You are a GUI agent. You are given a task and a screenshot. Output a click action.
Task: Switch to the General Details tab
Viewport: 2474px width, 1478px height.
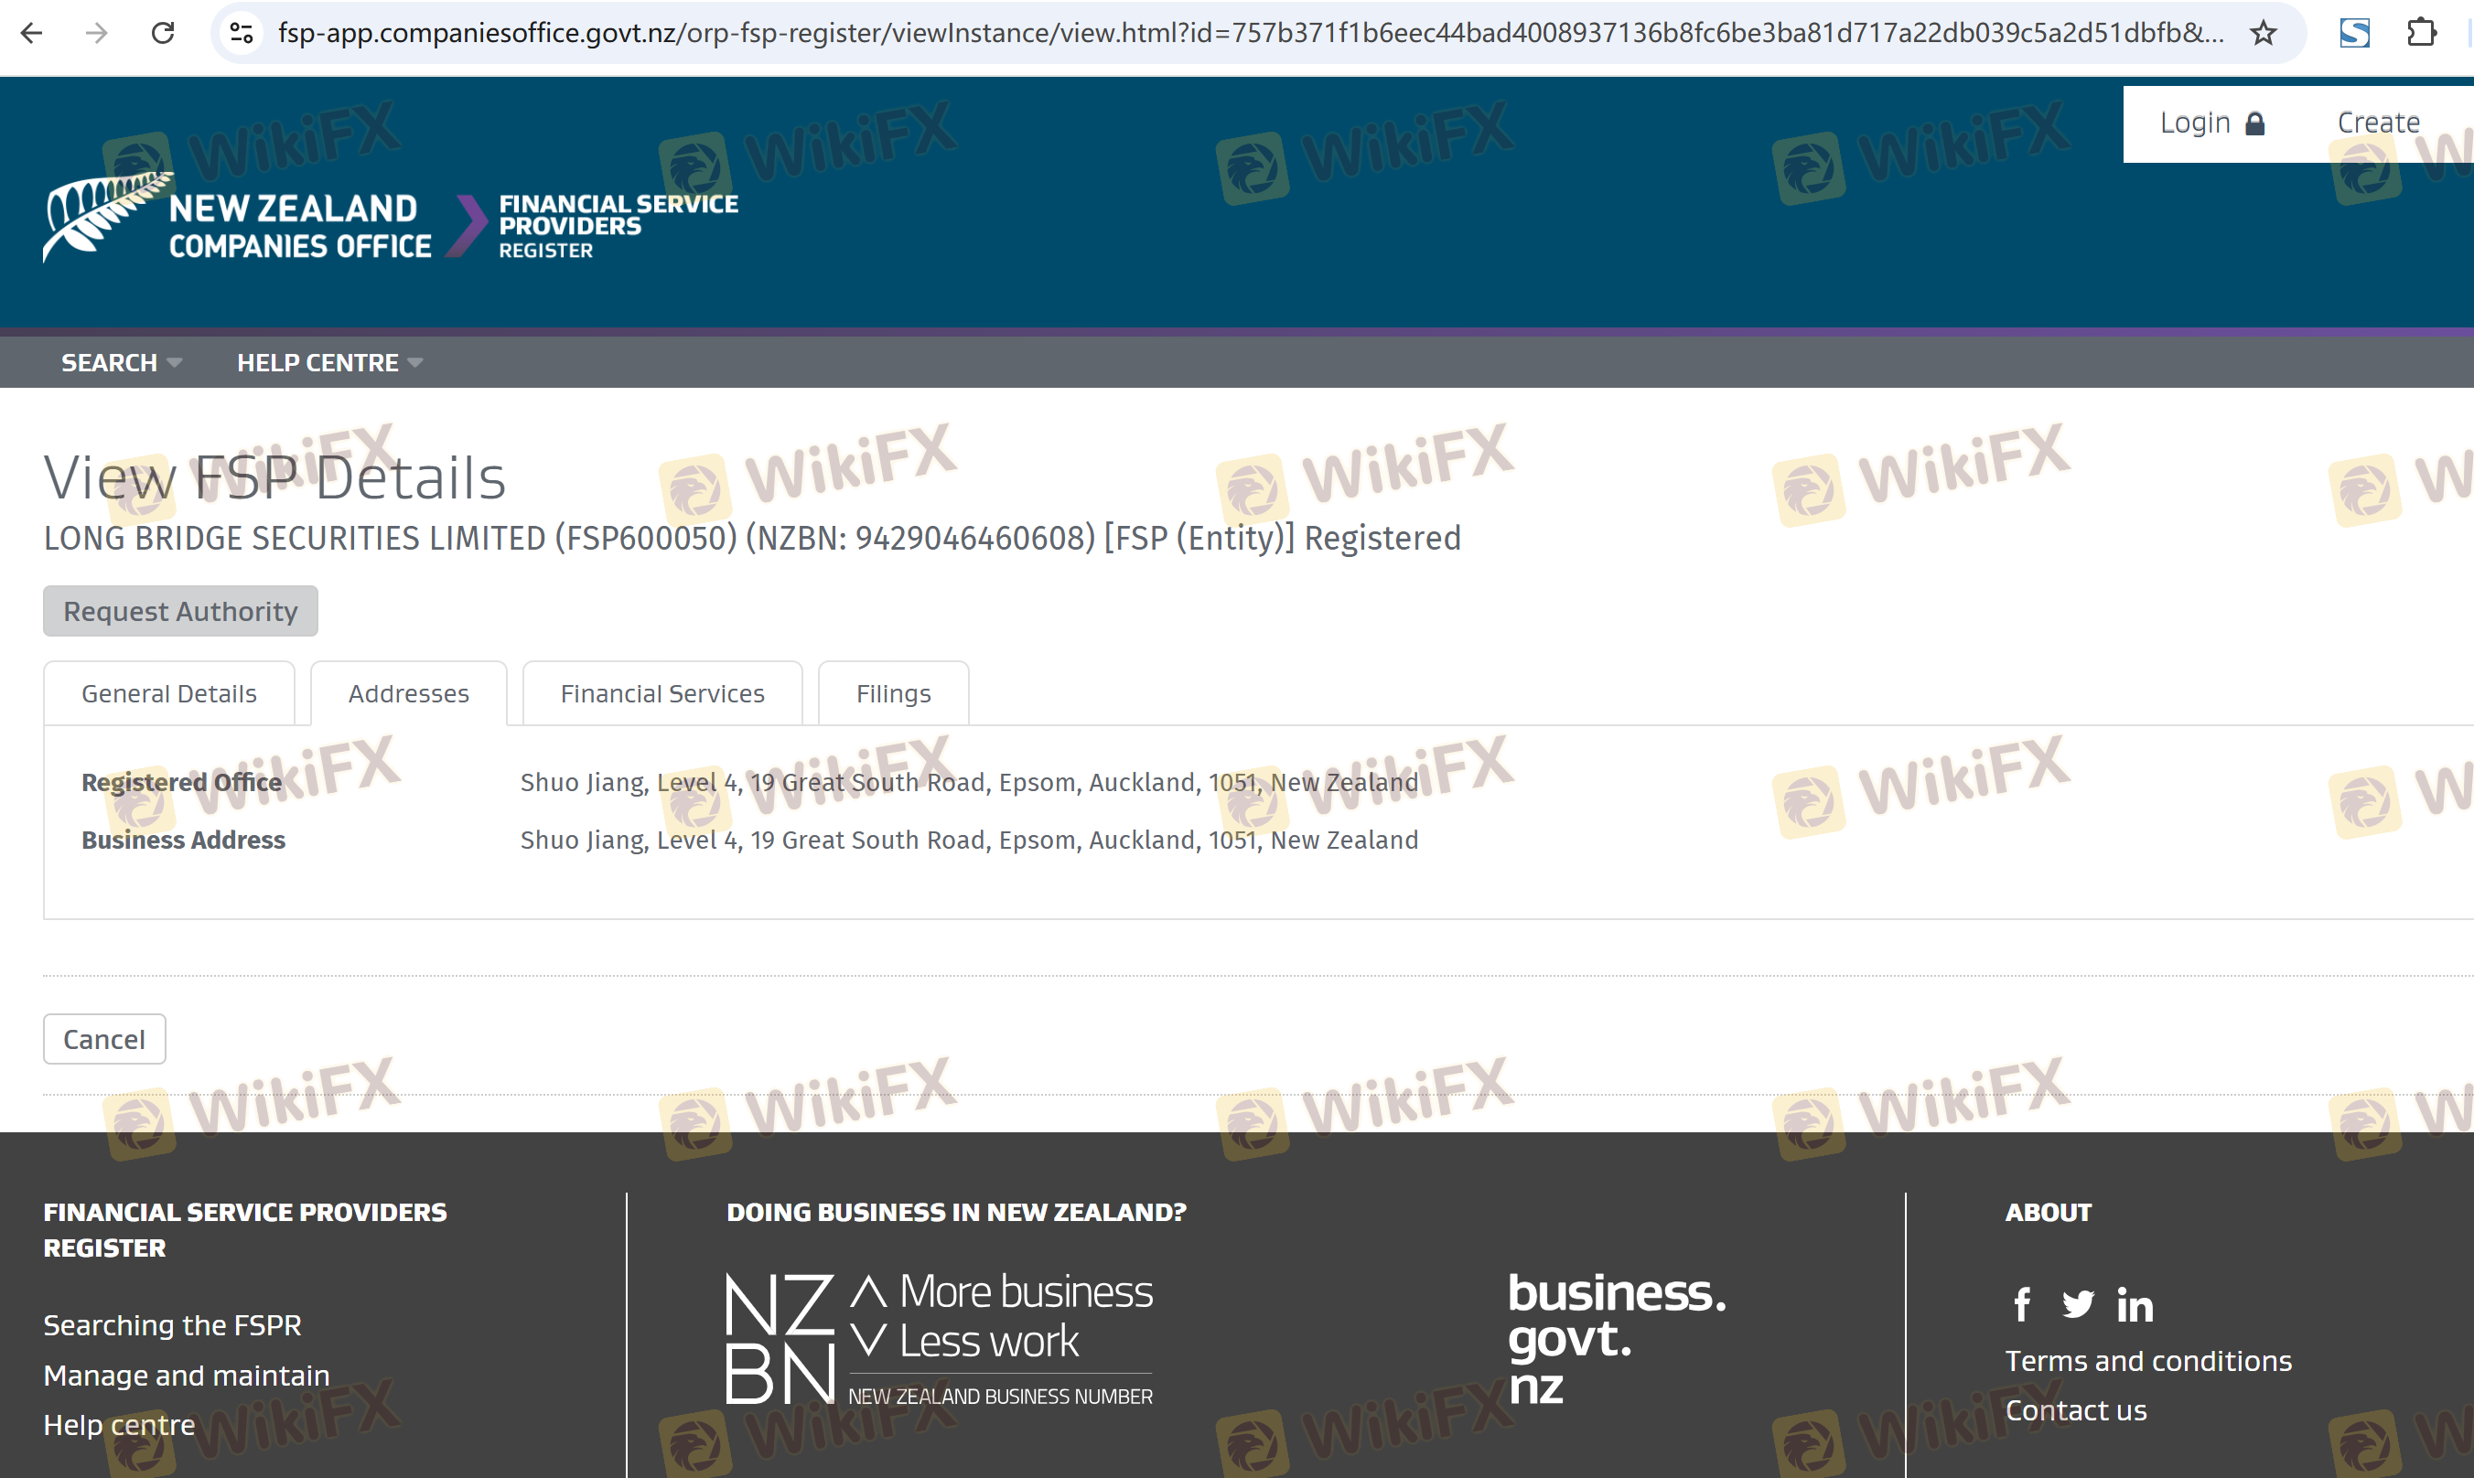[x=168, y=693]
